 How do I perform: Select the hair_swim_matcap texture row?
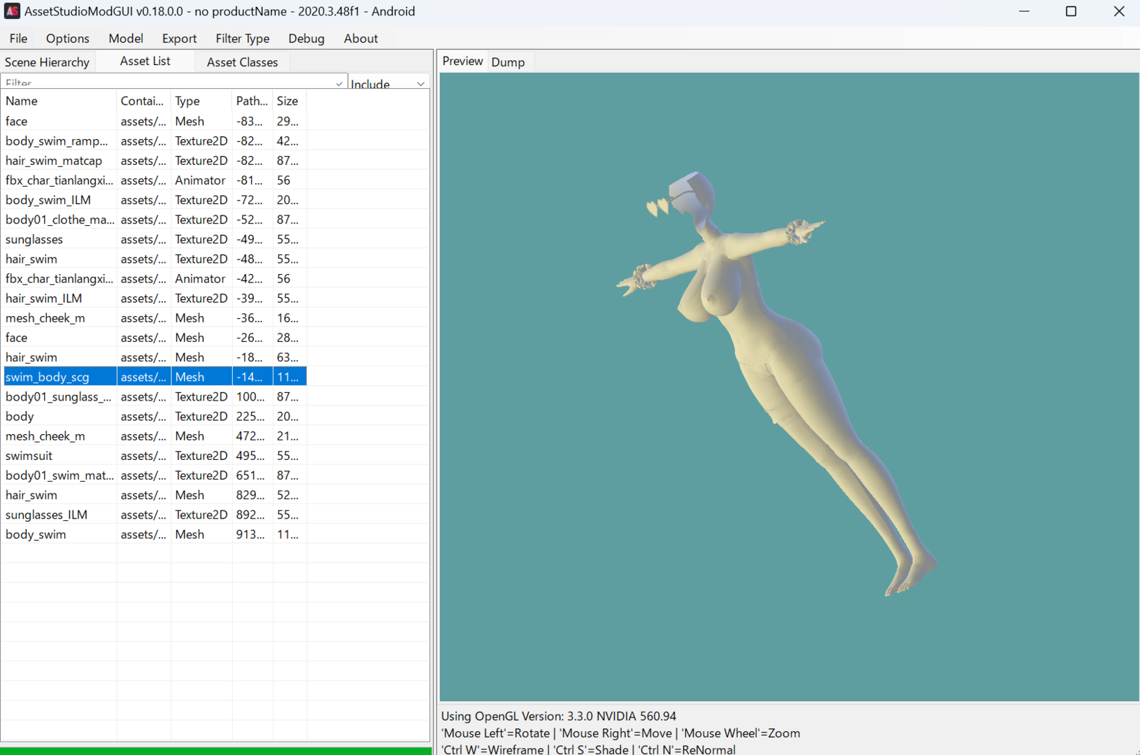coord(154,161)
